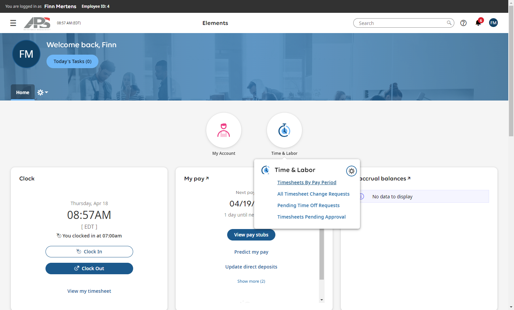Click Today's Tasks (0) button
The width and height of the screenshot is (514, 310).
72,61
